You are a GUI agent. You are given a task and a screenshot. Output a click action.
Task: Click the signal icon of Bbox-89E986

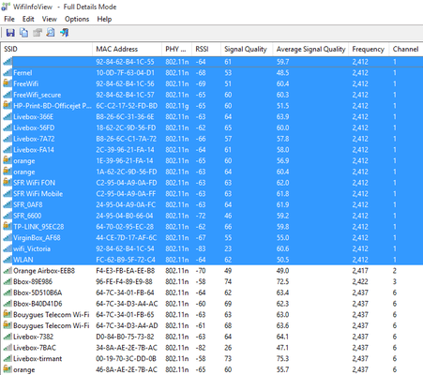click(8, 281)
